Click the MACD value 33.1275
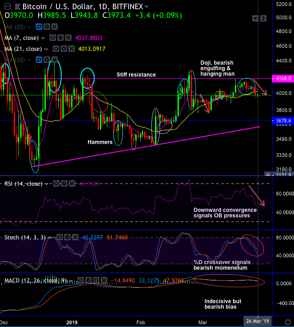The height and width of the screenshot is (327, 294). point(149,281)
